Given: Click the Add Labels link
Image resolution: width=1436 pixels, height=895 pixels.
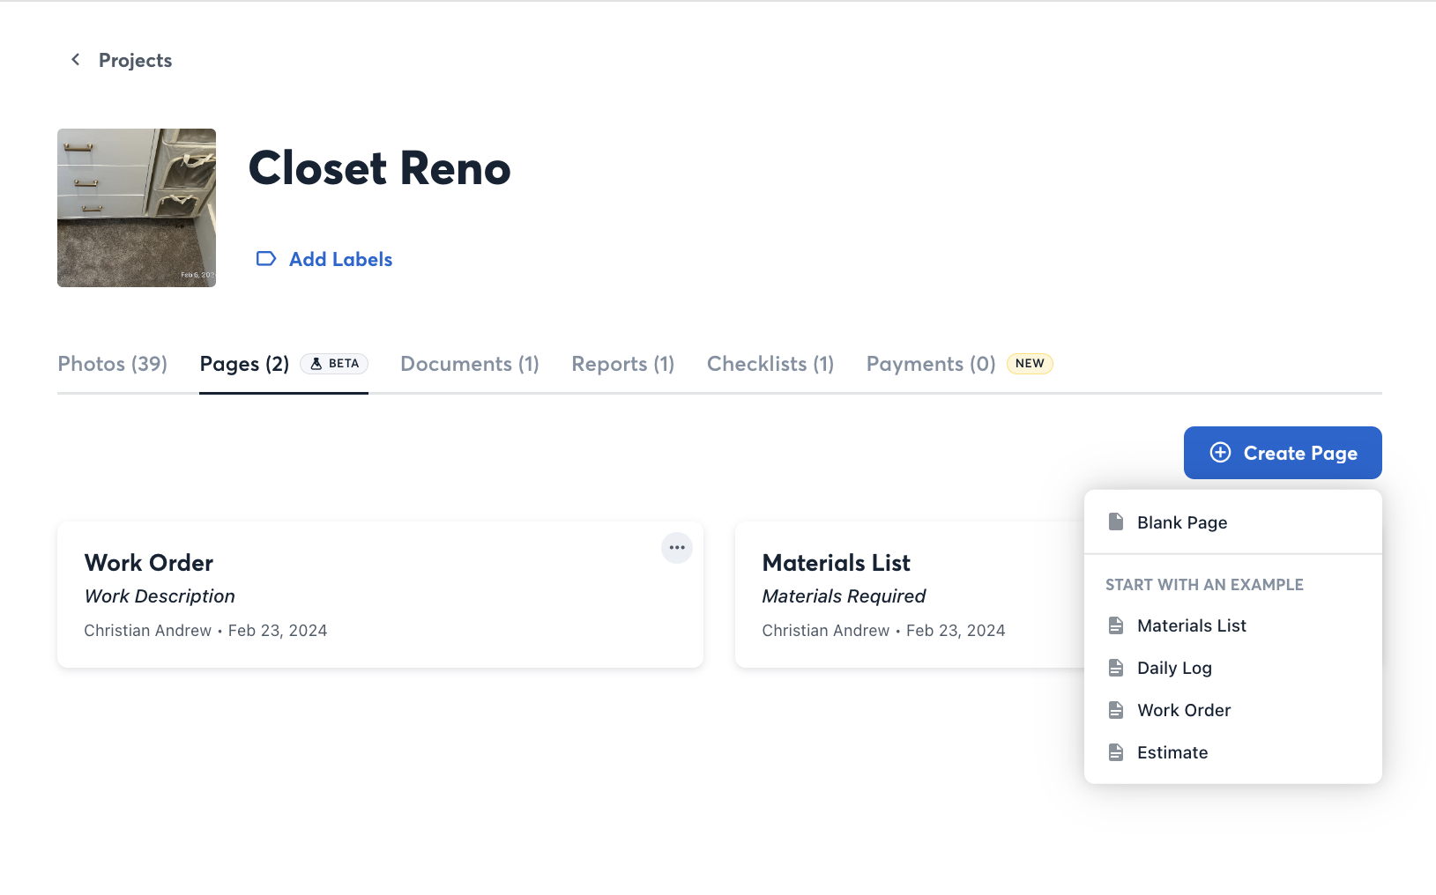Looking at the screenshot, I should [340, 259].
